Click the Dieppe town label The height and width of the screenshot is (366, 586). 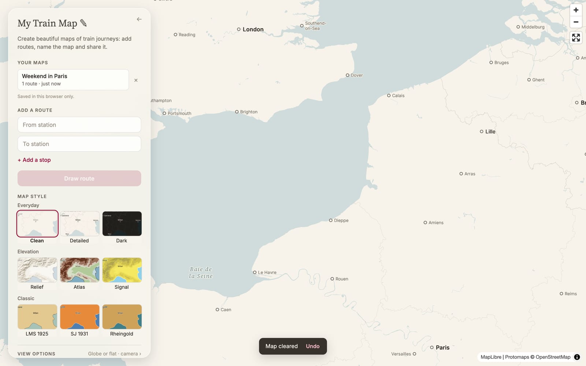(341, 220)
